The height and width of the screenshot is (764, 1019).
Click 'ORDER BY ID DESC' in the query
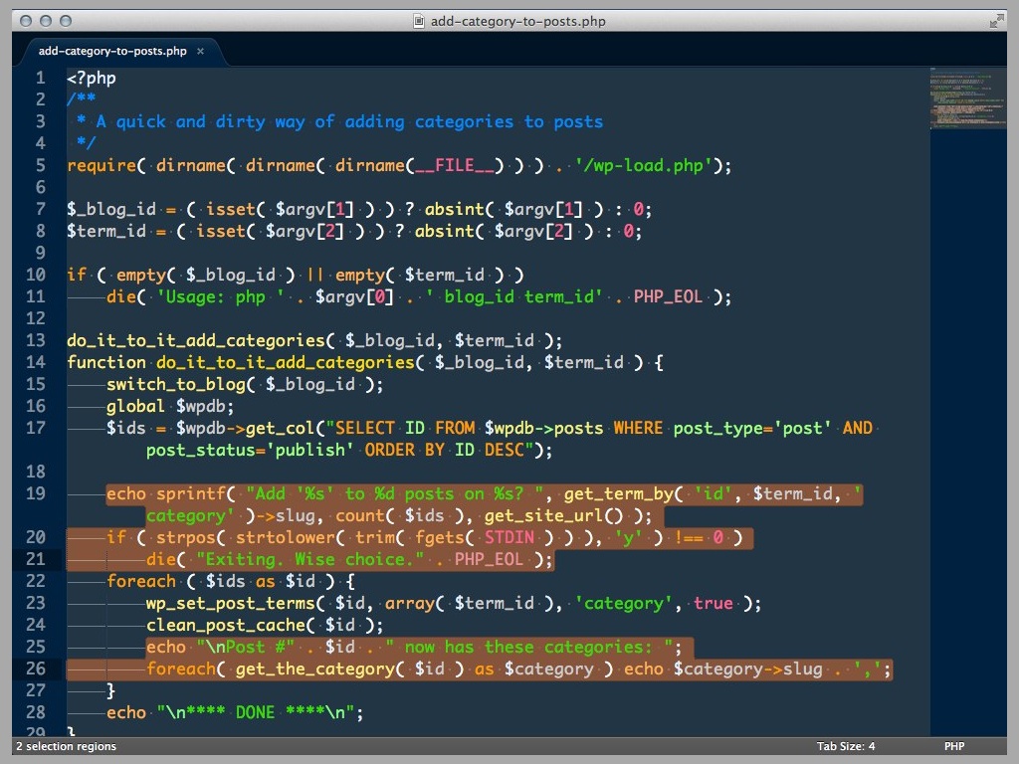tap(445, 450)
